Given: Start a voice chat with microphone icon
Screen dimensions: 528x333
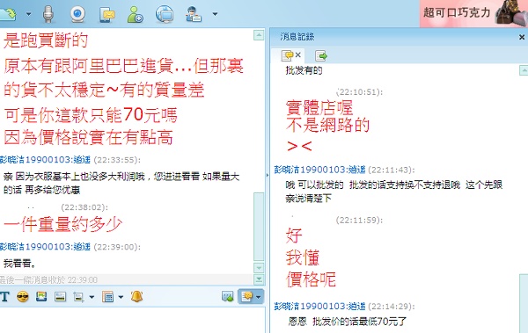Looking at the screenshot, I should pyautogui.click(x=48, y=14).
